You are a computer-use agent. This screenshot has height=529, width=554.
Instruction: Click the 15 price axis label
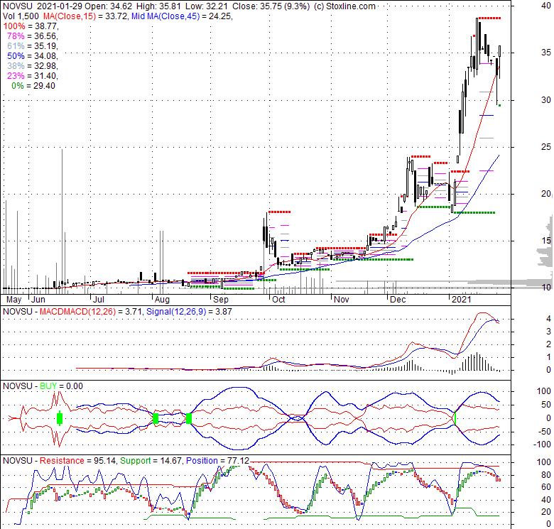pos(546,241)
